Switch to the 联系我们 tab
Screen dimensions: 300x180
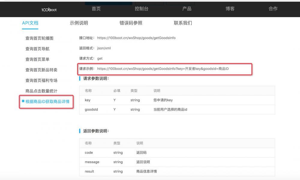183,23
